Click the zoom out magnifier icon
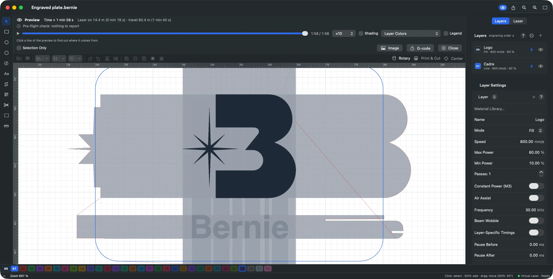Viewport: 553px width, 279px height. (524, 8)
